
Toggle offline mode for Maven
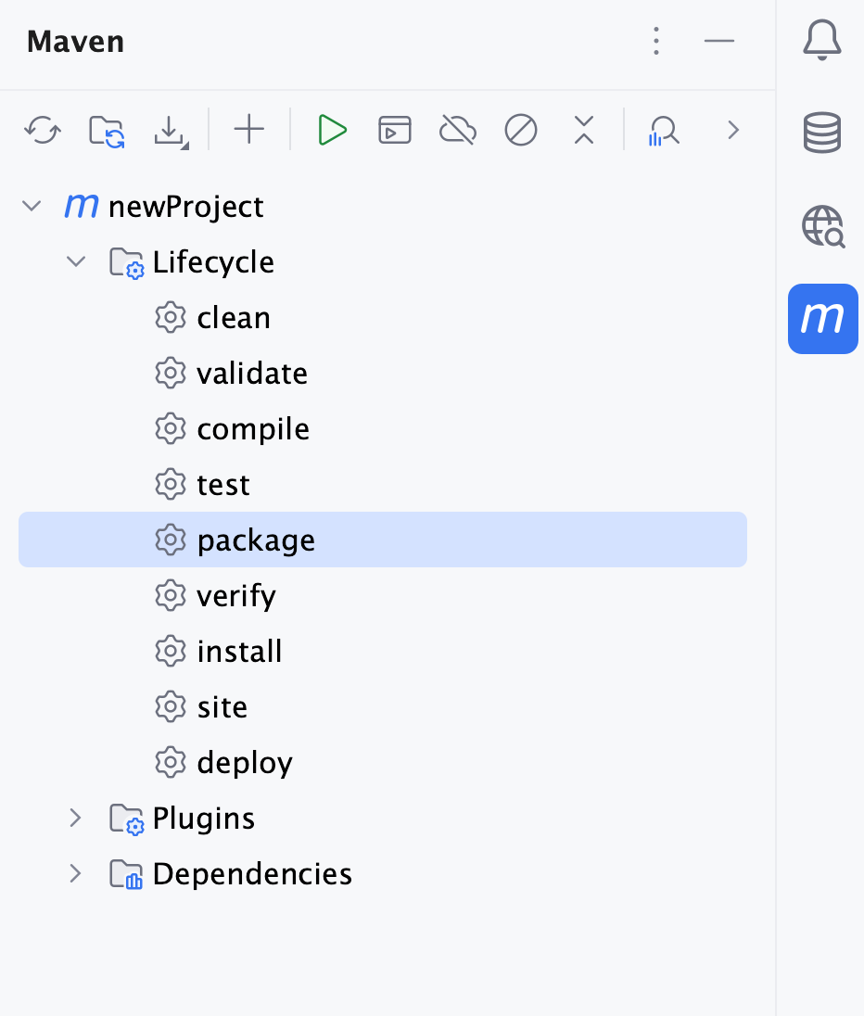[x=458, y=130]
